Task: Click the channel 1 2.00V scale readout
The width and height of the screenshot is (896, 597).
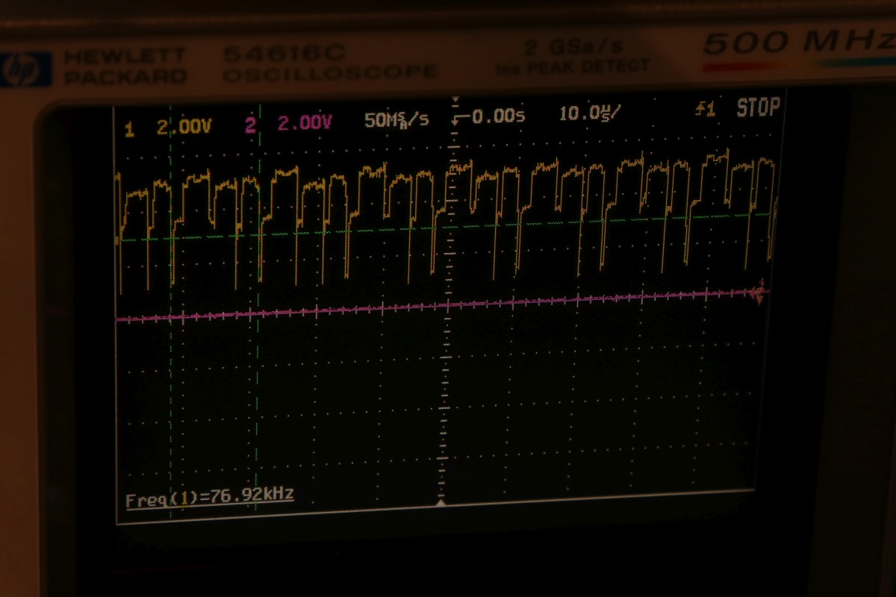Action: pos(184,128)
